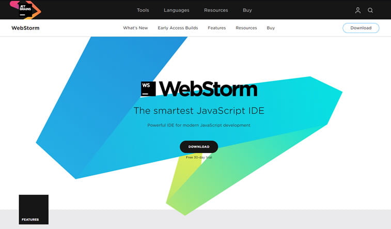
Task: Open the Features subnav link
Action: coord(217,28)
